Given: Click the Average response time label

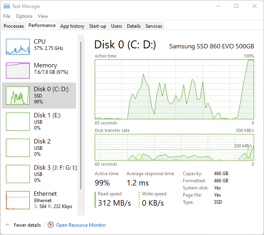Looking at the screenshot, I should click(x=150, y=174).
